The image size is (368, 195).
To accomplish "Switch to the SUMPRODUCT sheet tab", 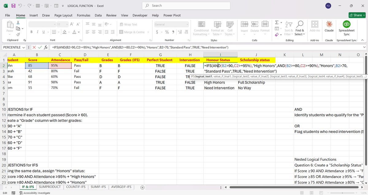I will coord(50,187).
